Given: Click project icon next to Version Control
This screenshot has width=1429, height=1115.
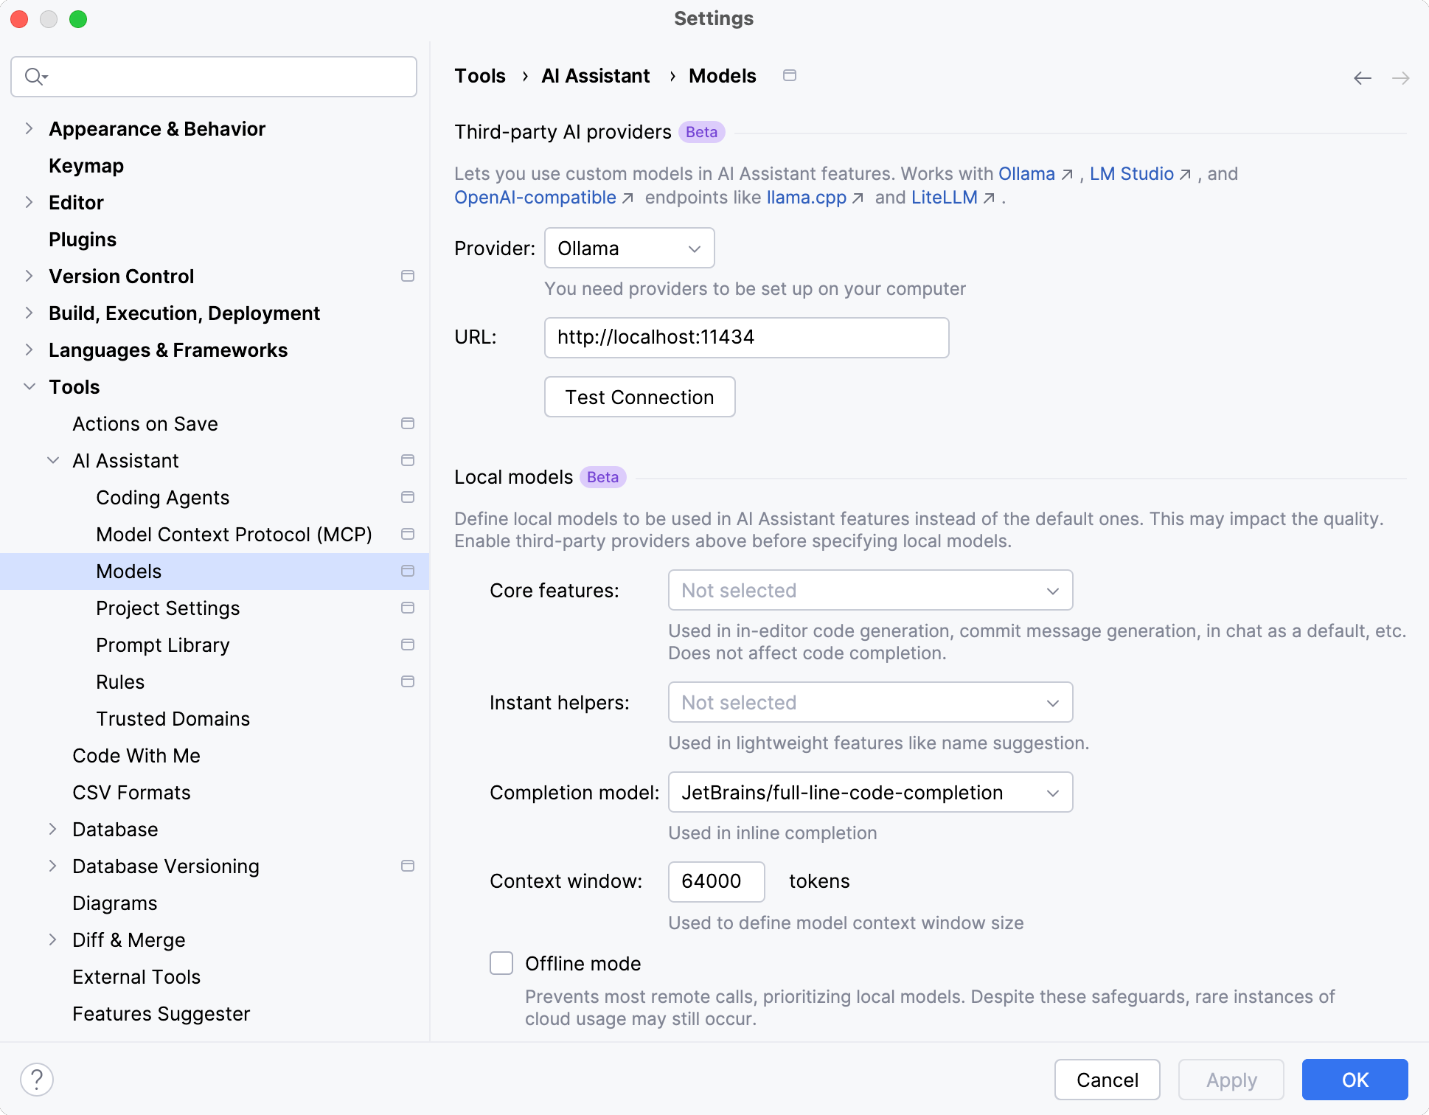Looking at the screenshot, I should [x=407, y=277].
